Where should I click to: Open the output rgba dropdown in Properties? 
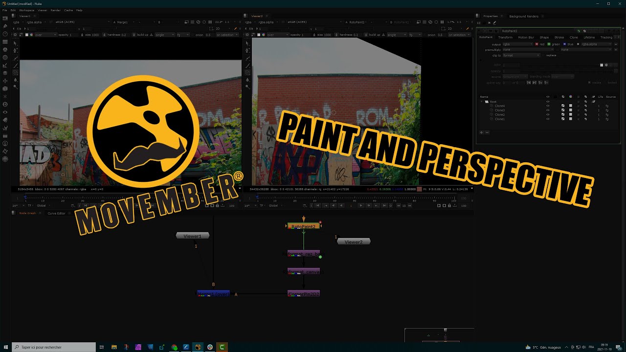pos(518,44)
